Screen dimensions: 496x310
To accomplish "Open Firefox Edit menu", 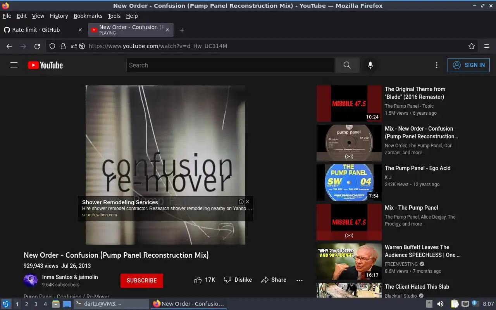I will click(22, 16).
